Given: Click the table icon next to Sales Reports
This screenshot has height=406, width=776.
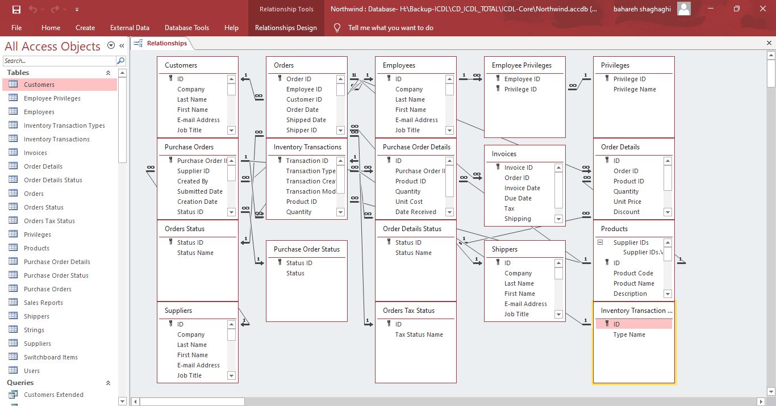Looking at the screenshot, I should tap(13, 303).
